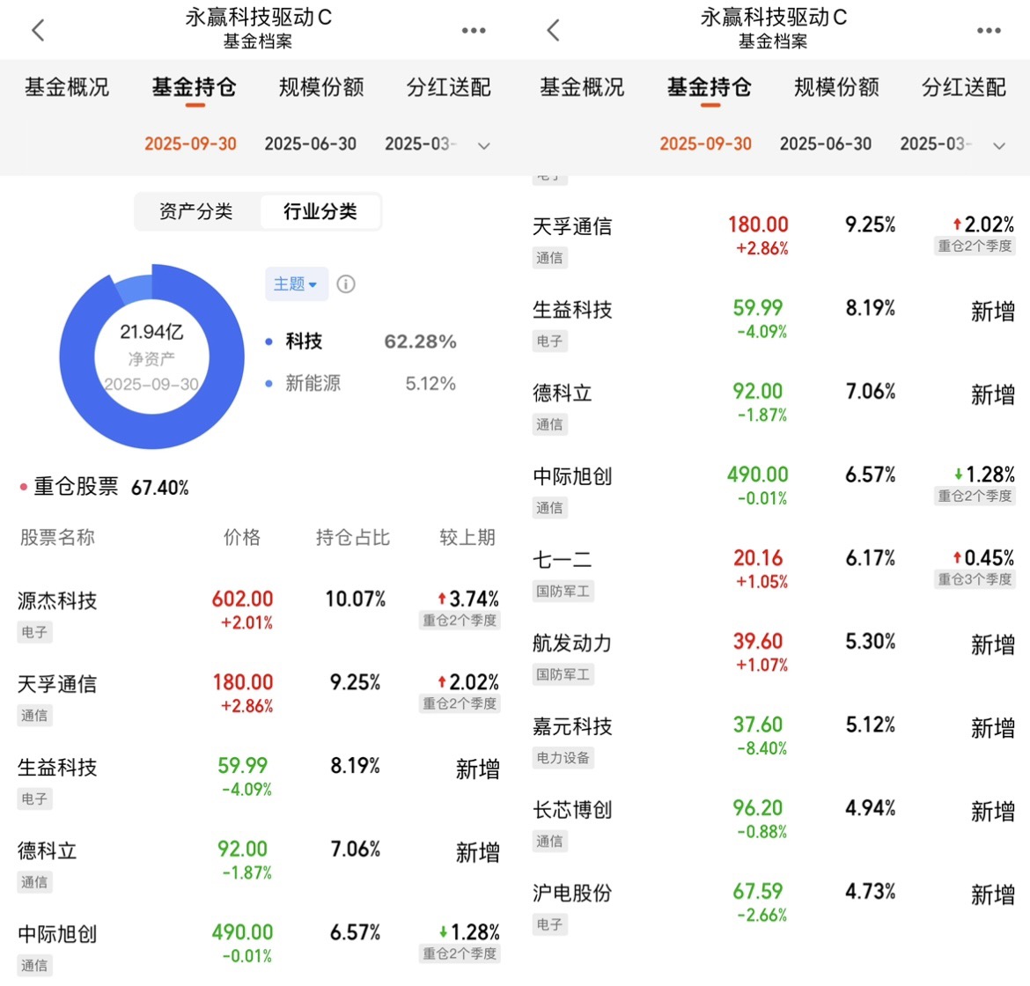Screen dimensions: 1030x986
Task: Open 嘉元科技 stock row
Action: click(773, 741)
